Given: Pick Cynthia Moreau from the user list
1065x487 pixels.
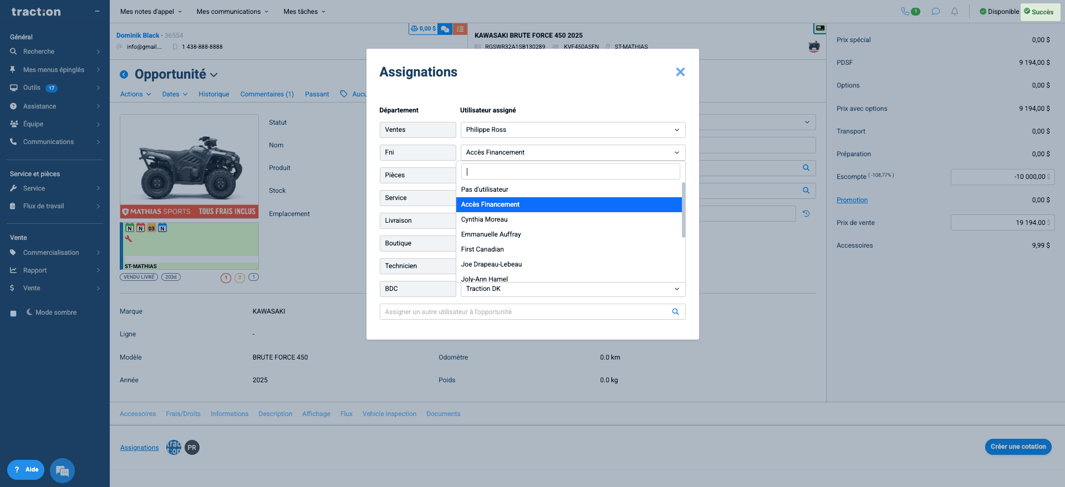Looking at the screenshot, I should (569, 219).
